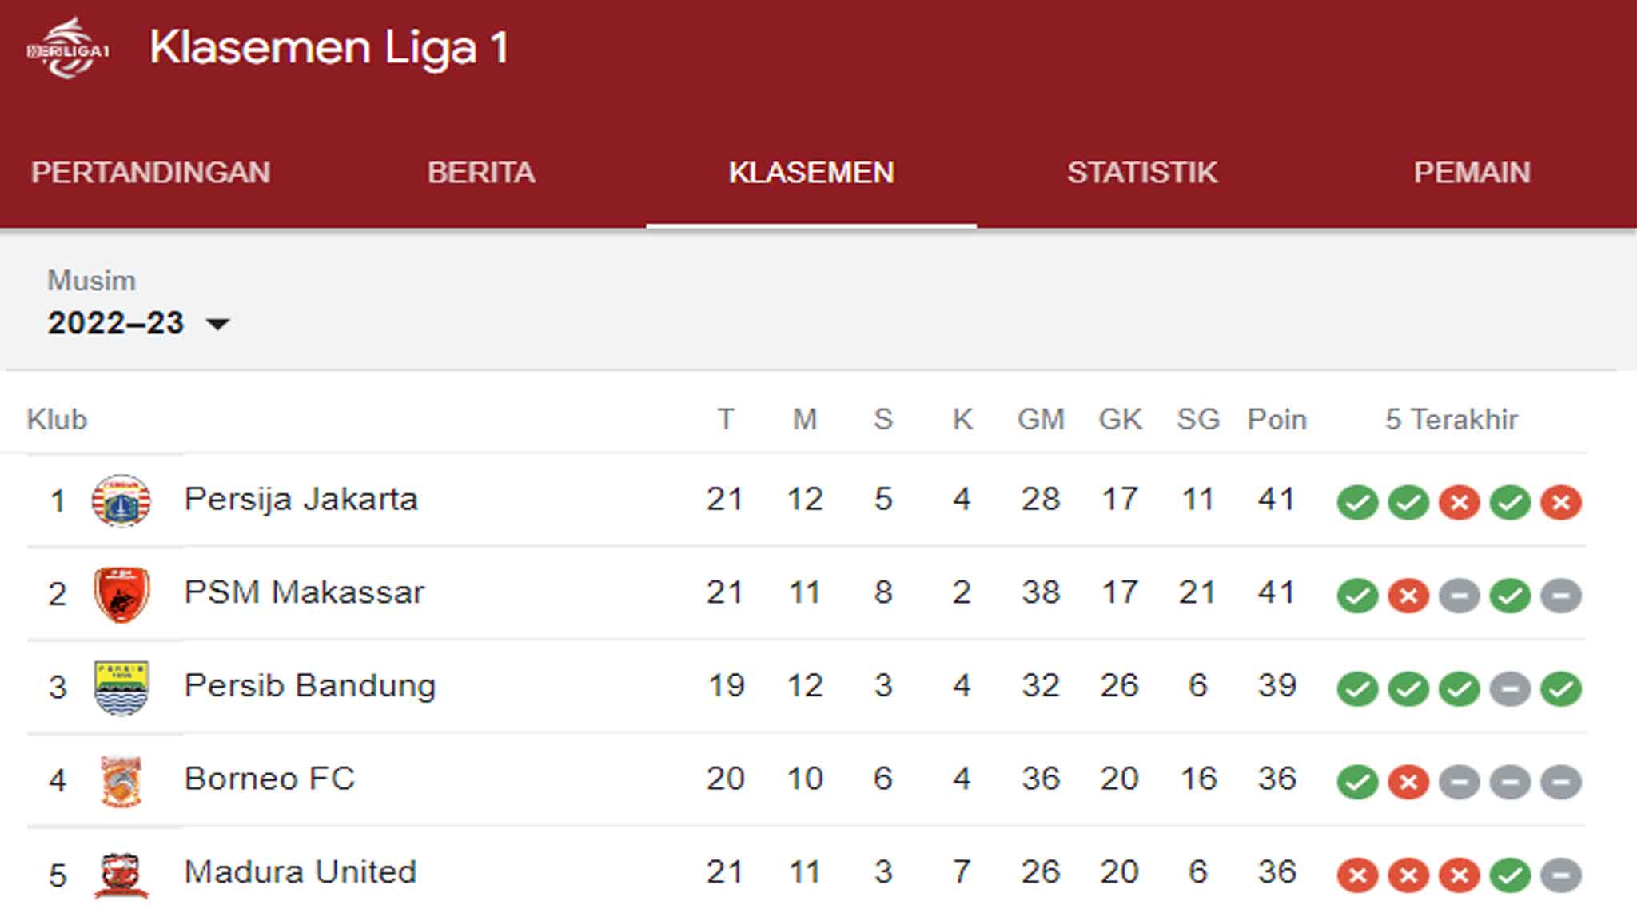
Task: Click Persib Bandung's gray draw result icon
Action: tap(1510, 688)
